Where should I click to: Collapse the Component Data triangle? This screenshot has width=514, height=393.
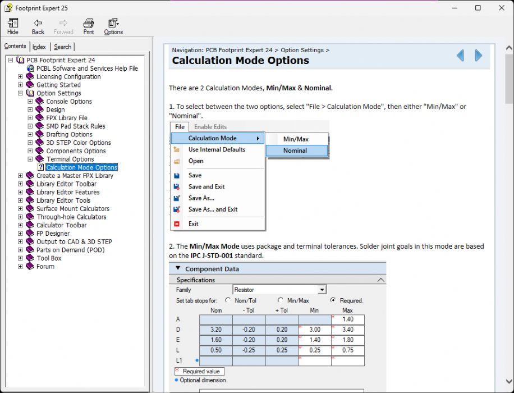pyautogui.click(x=178, y=268)
